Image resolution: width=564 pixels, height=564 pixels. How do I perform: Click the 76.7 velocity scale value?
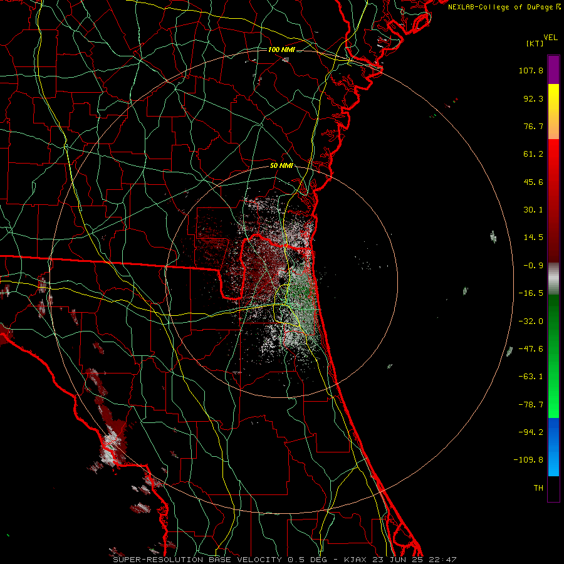click(x=533, y=126)
